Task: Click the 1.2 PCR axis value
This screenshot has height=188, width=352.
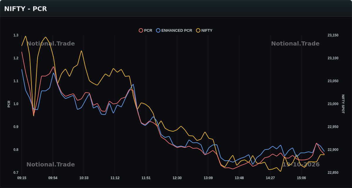Action: pyautogui.click(x=16, y=58)
